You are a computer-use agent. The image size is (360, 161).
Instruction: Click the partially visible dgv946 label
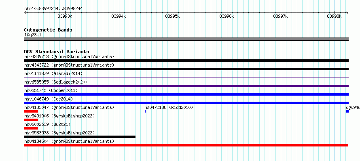353,107
